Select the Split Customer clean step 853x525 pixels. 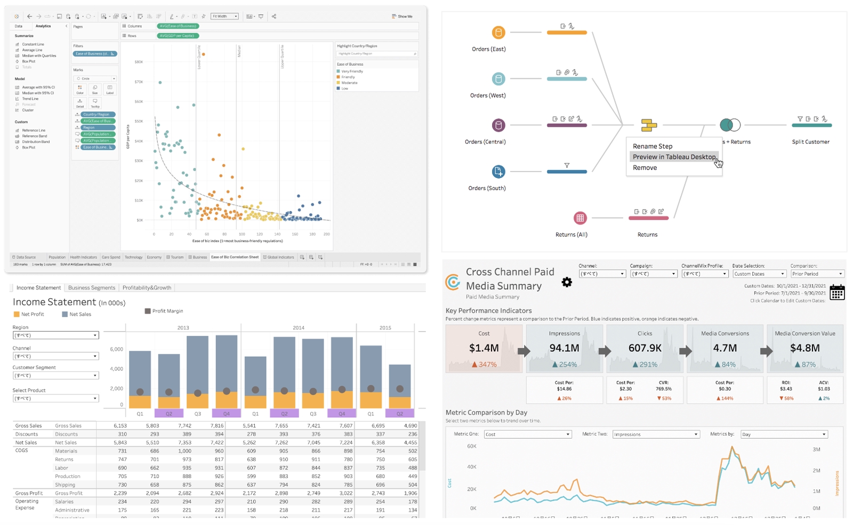(811, 125)
